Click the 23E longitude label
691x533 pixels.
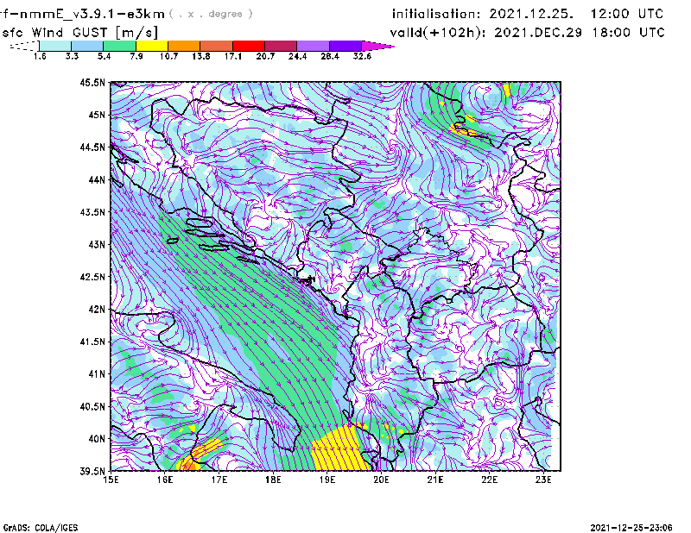pyautogui.click(x=544, y=480)
